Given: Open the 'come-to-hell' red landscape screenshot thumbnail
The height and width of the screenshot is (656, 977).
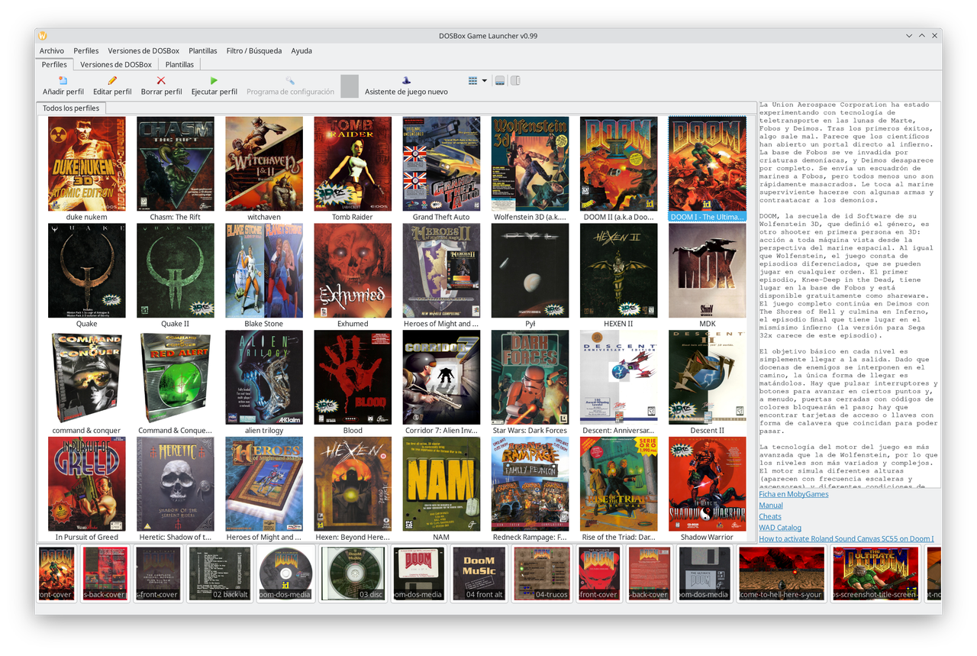Looking at the screenshot, I should [780, 573].
